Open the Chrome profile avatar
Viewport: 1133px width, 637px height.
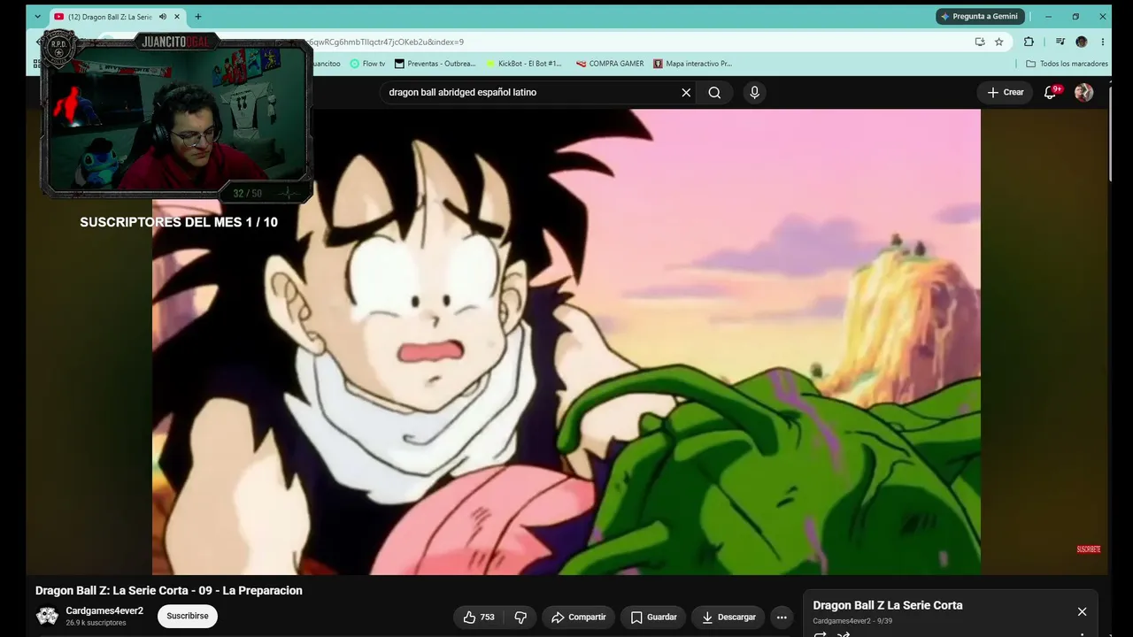click(x=1081, y=42)
